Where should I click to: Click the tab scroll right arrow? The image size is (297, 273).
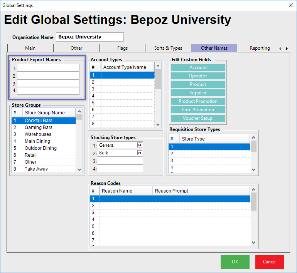click(x=287, y=49)
